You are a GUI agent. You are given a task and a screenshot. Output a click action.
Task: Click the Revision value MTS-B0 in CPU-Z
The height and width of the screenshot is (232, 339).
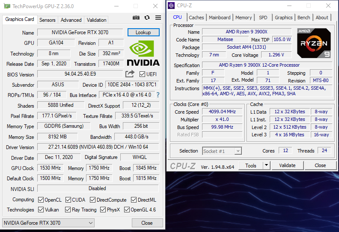321,80
